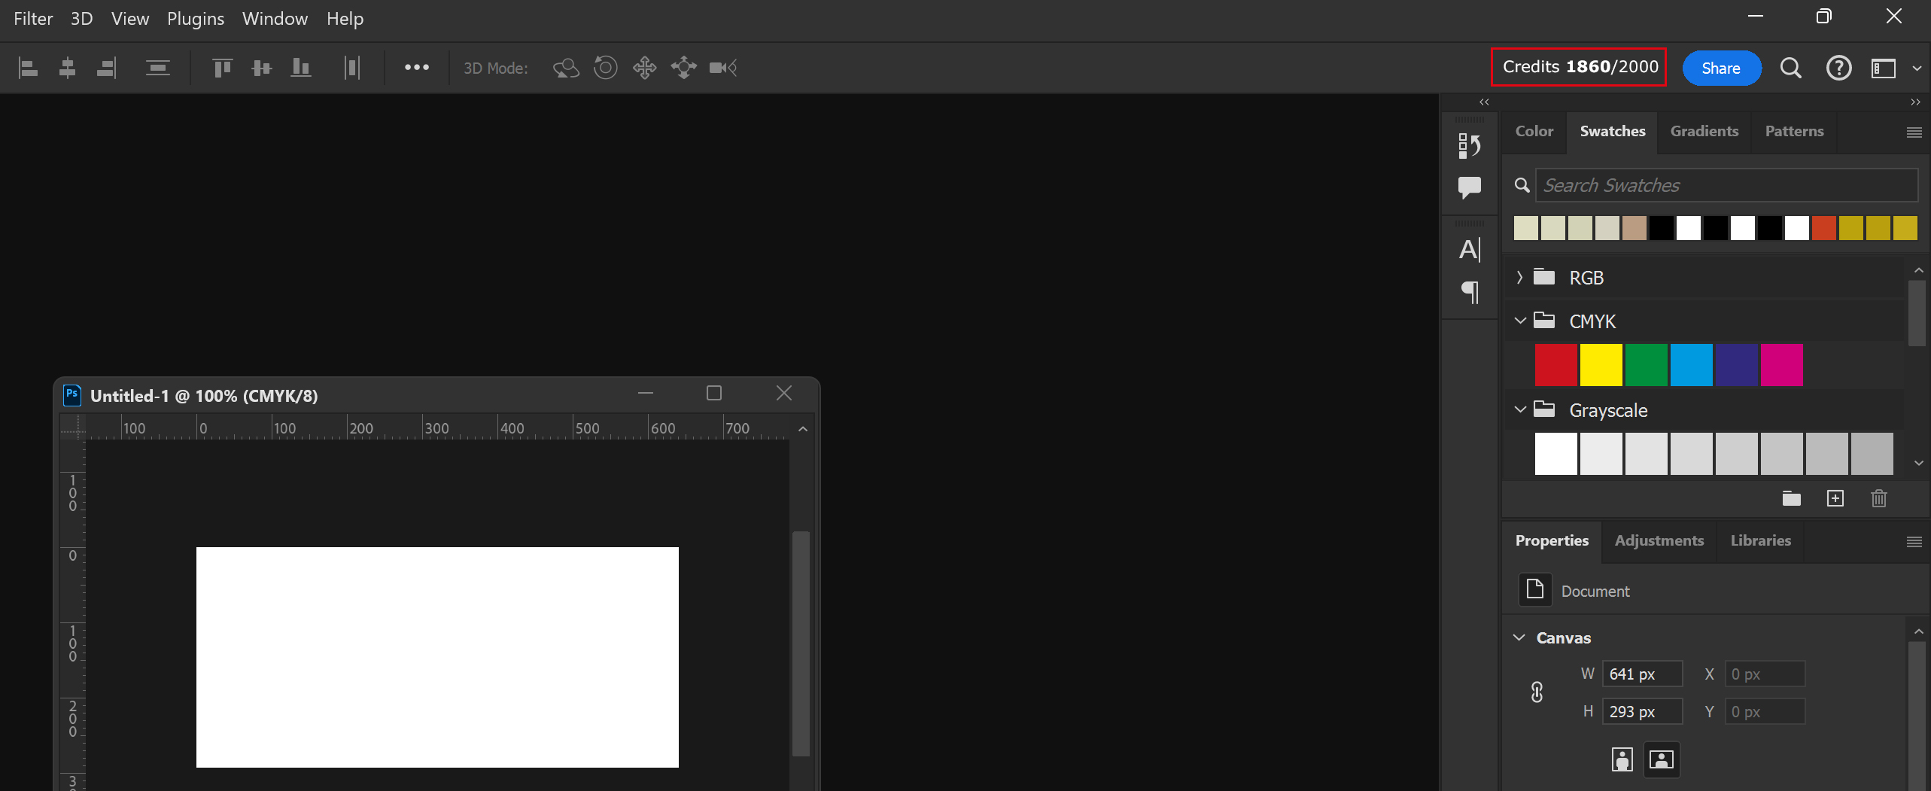
Task: Toggle the width-height link for canvas resize
Action: pyautogui.click(x=1537, y=692)
